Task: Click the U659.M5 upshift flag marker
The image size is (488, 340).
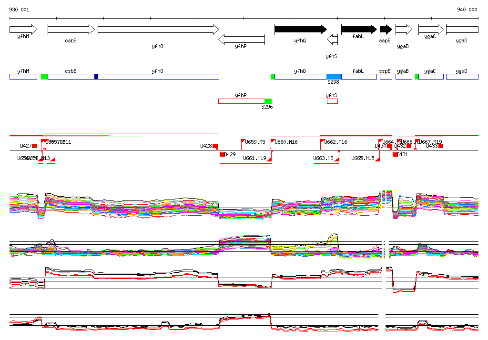Action: tap(243, 141)
